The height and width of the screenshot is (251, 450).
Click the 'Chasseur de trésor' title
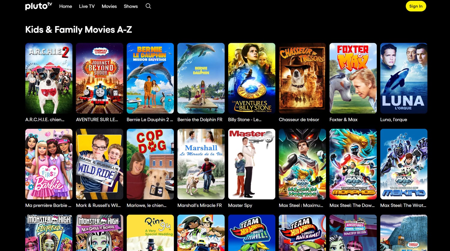click(299, 120)
